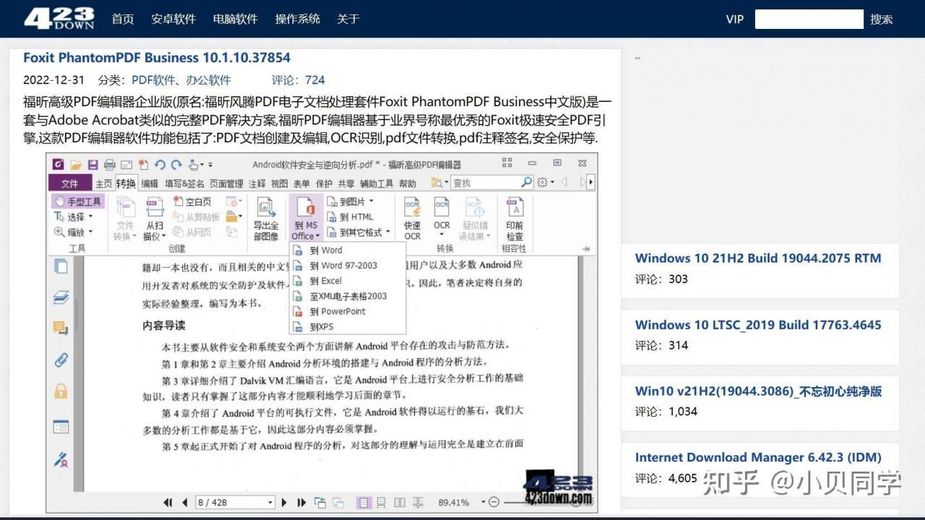Screen dimensions: 925x520
Task: Click the open folder icon in Foxit quick toolbar
Action: (x=75, y=165)
